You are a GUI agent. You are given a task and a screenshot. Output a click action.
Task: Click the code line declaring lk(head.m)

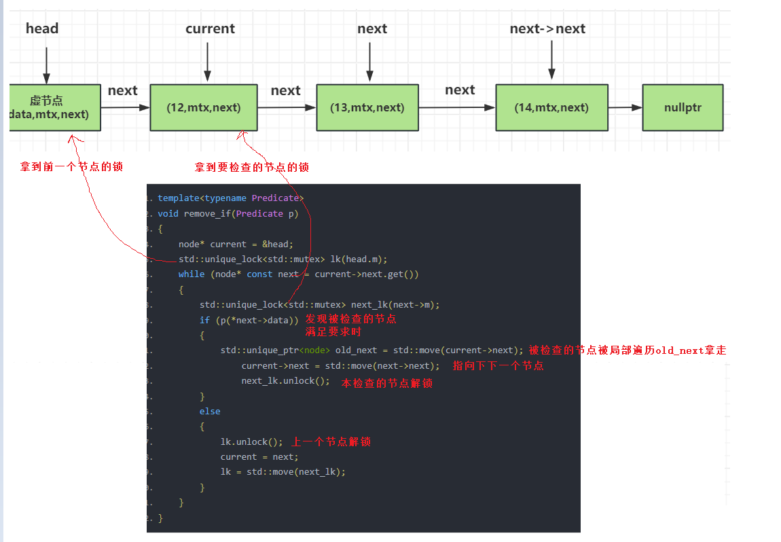pos(283,259)
